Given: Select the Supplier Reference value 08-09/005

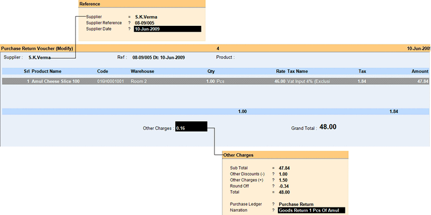Looking at the screenshot, I should click(145, 23).
